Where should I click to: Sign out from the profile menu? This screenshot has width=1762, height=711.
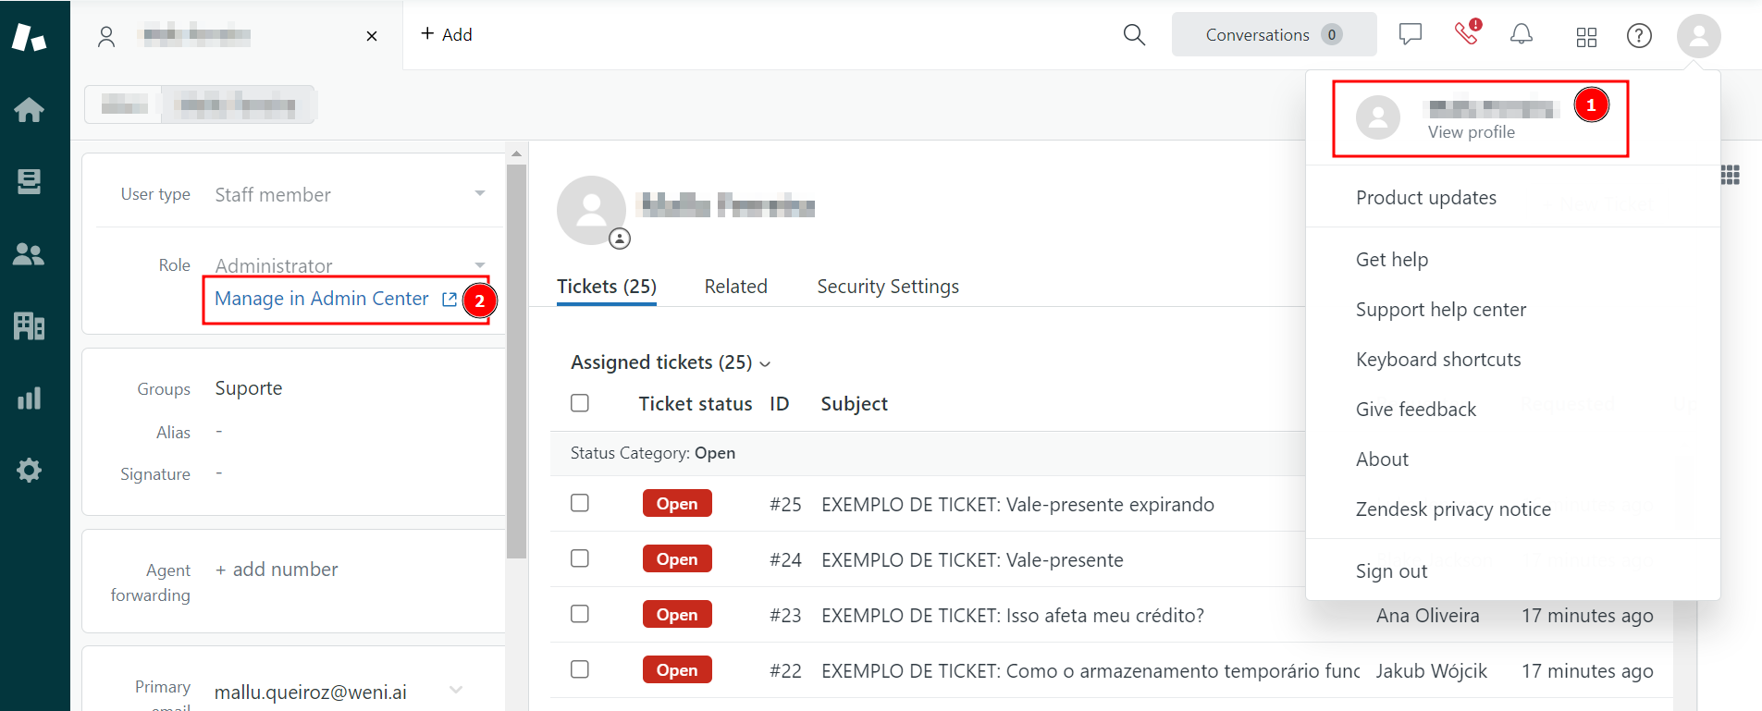coord(1391,570)
